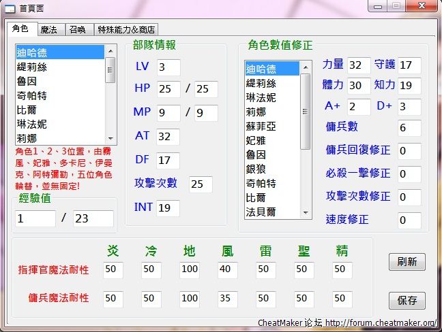The image size is (442, 332).
Task: Focus the AT value field
Action: click(x=168, y=137)
